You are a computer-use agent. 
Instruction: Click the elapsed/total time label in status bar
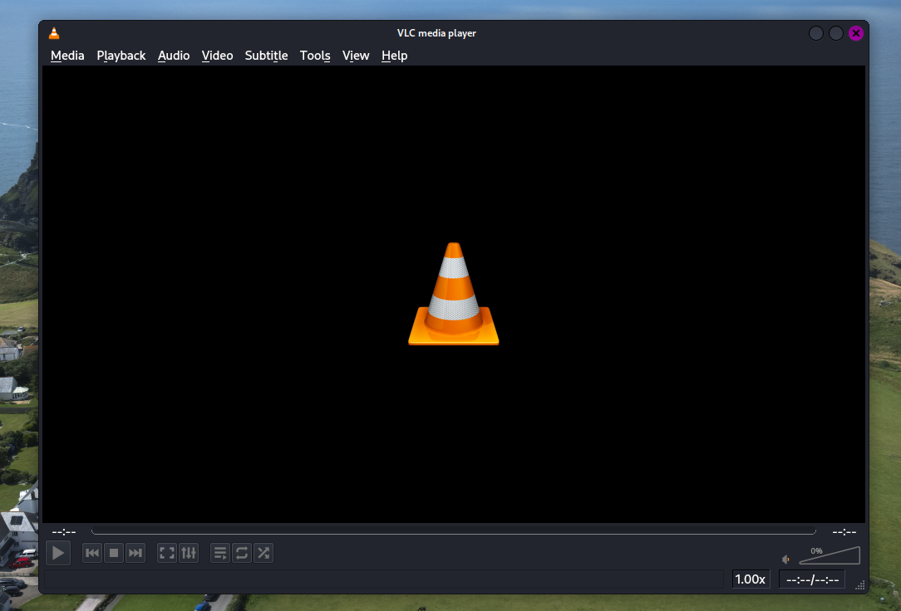(812, 579)
